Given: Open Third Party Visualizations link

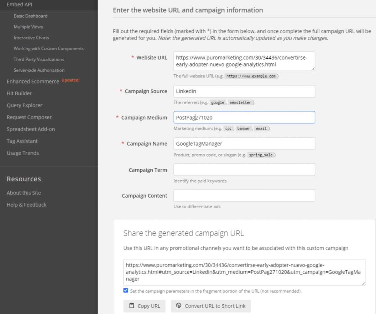Looking at the screenshot, I should coord(39,59).
